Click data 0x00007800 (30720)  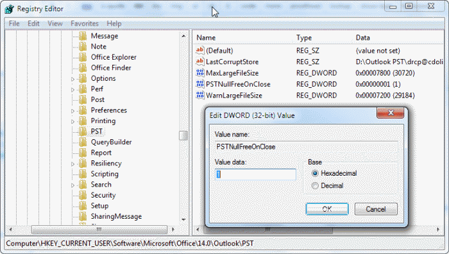(385, 73)
